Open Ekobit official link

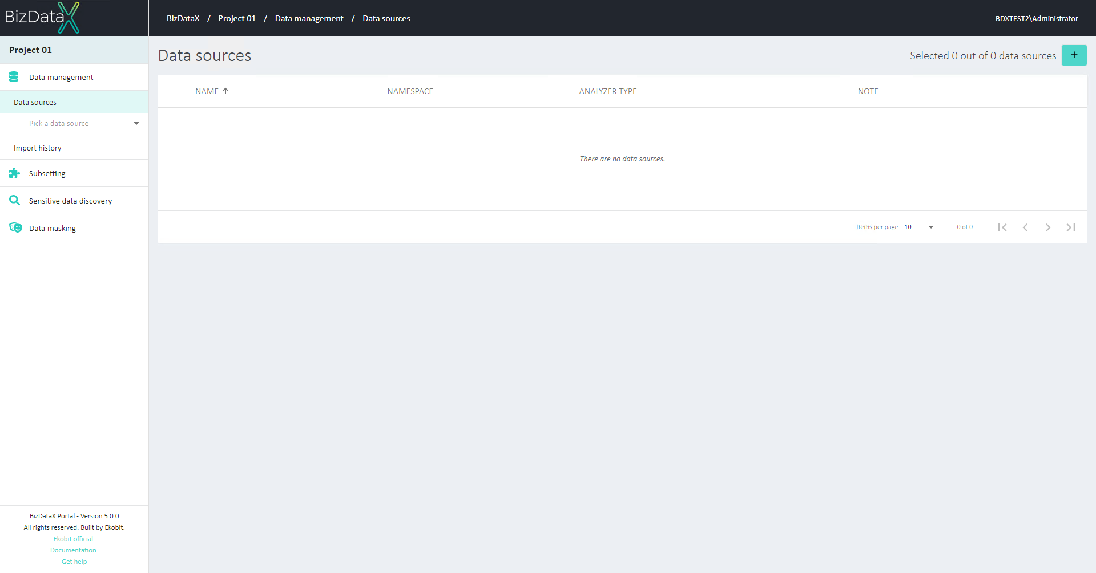pos(73,539)
